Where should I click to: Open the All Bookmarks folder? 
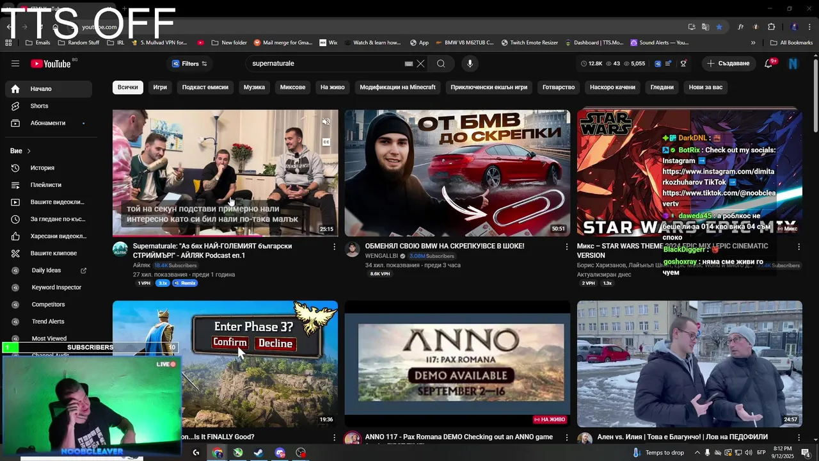pyautogui.click(x=791, y=43)
